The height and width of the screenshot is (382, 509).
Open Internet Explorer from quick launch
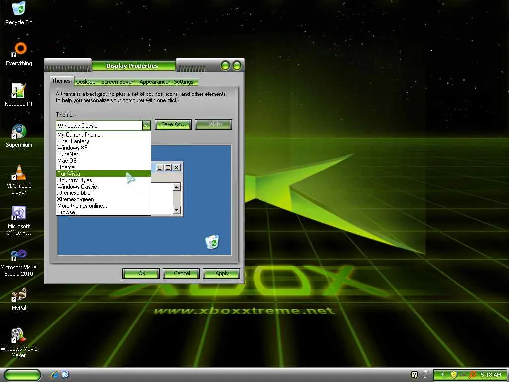click(x=54, y=375)
